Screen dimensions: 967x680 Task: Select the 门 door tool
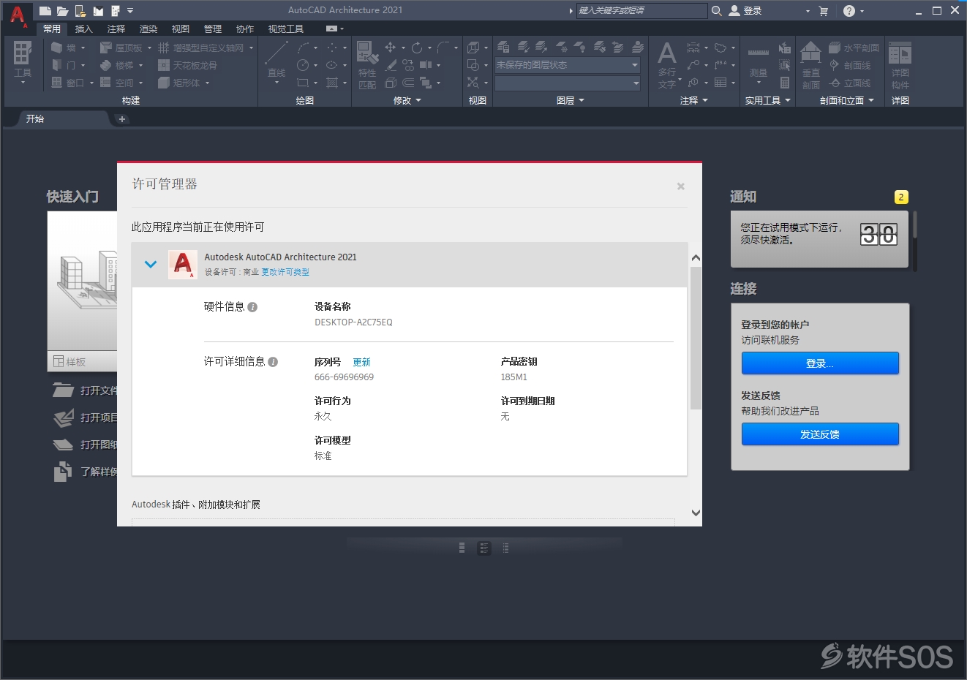[64, 65]
